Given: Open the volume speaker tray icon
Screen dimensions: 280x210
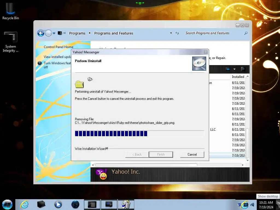Looking at the screenshot, I should [x=252, y=205].
